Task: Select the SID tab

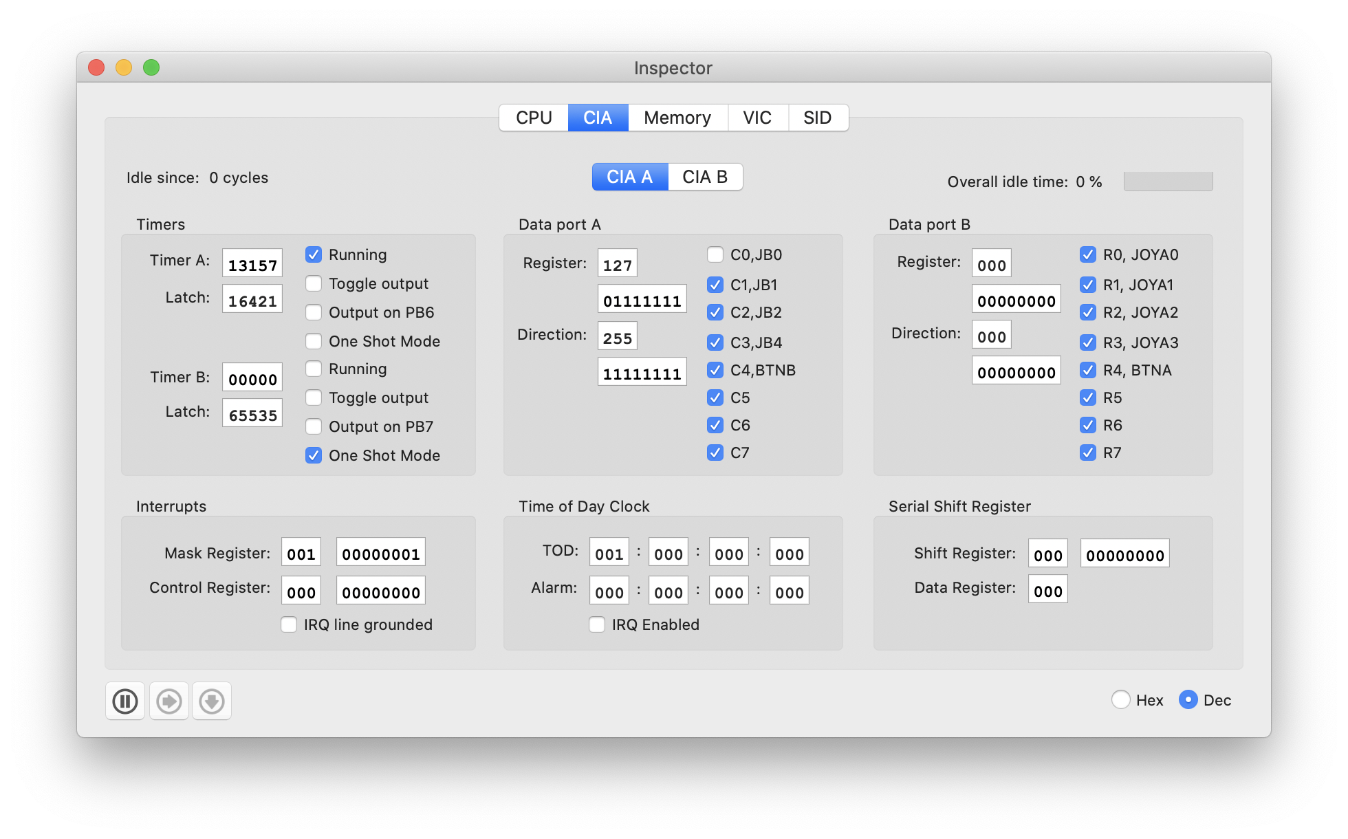Action: point(818,118)
